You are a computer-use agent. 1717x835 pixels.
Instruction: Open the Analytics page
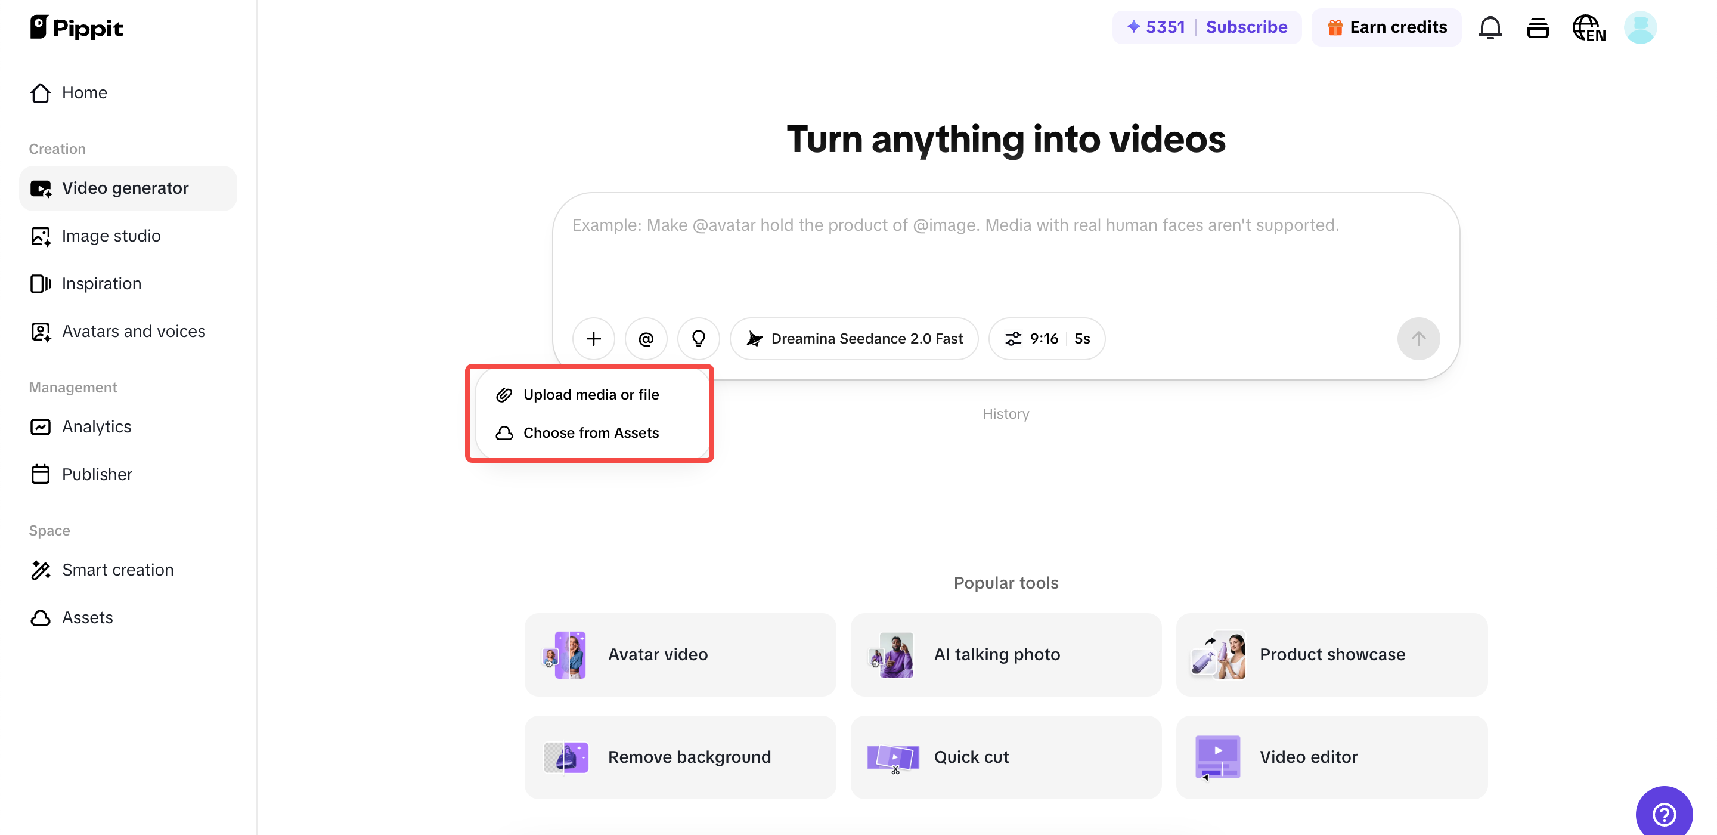point(96,426)
